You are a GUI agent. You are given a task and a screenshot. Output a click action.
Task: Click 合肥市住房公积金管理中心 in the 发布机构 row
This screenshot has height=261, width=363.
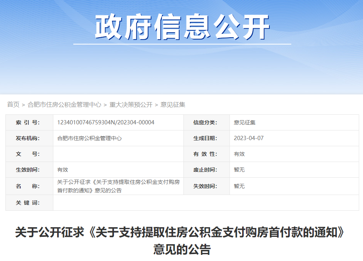[x=89, y=138]
